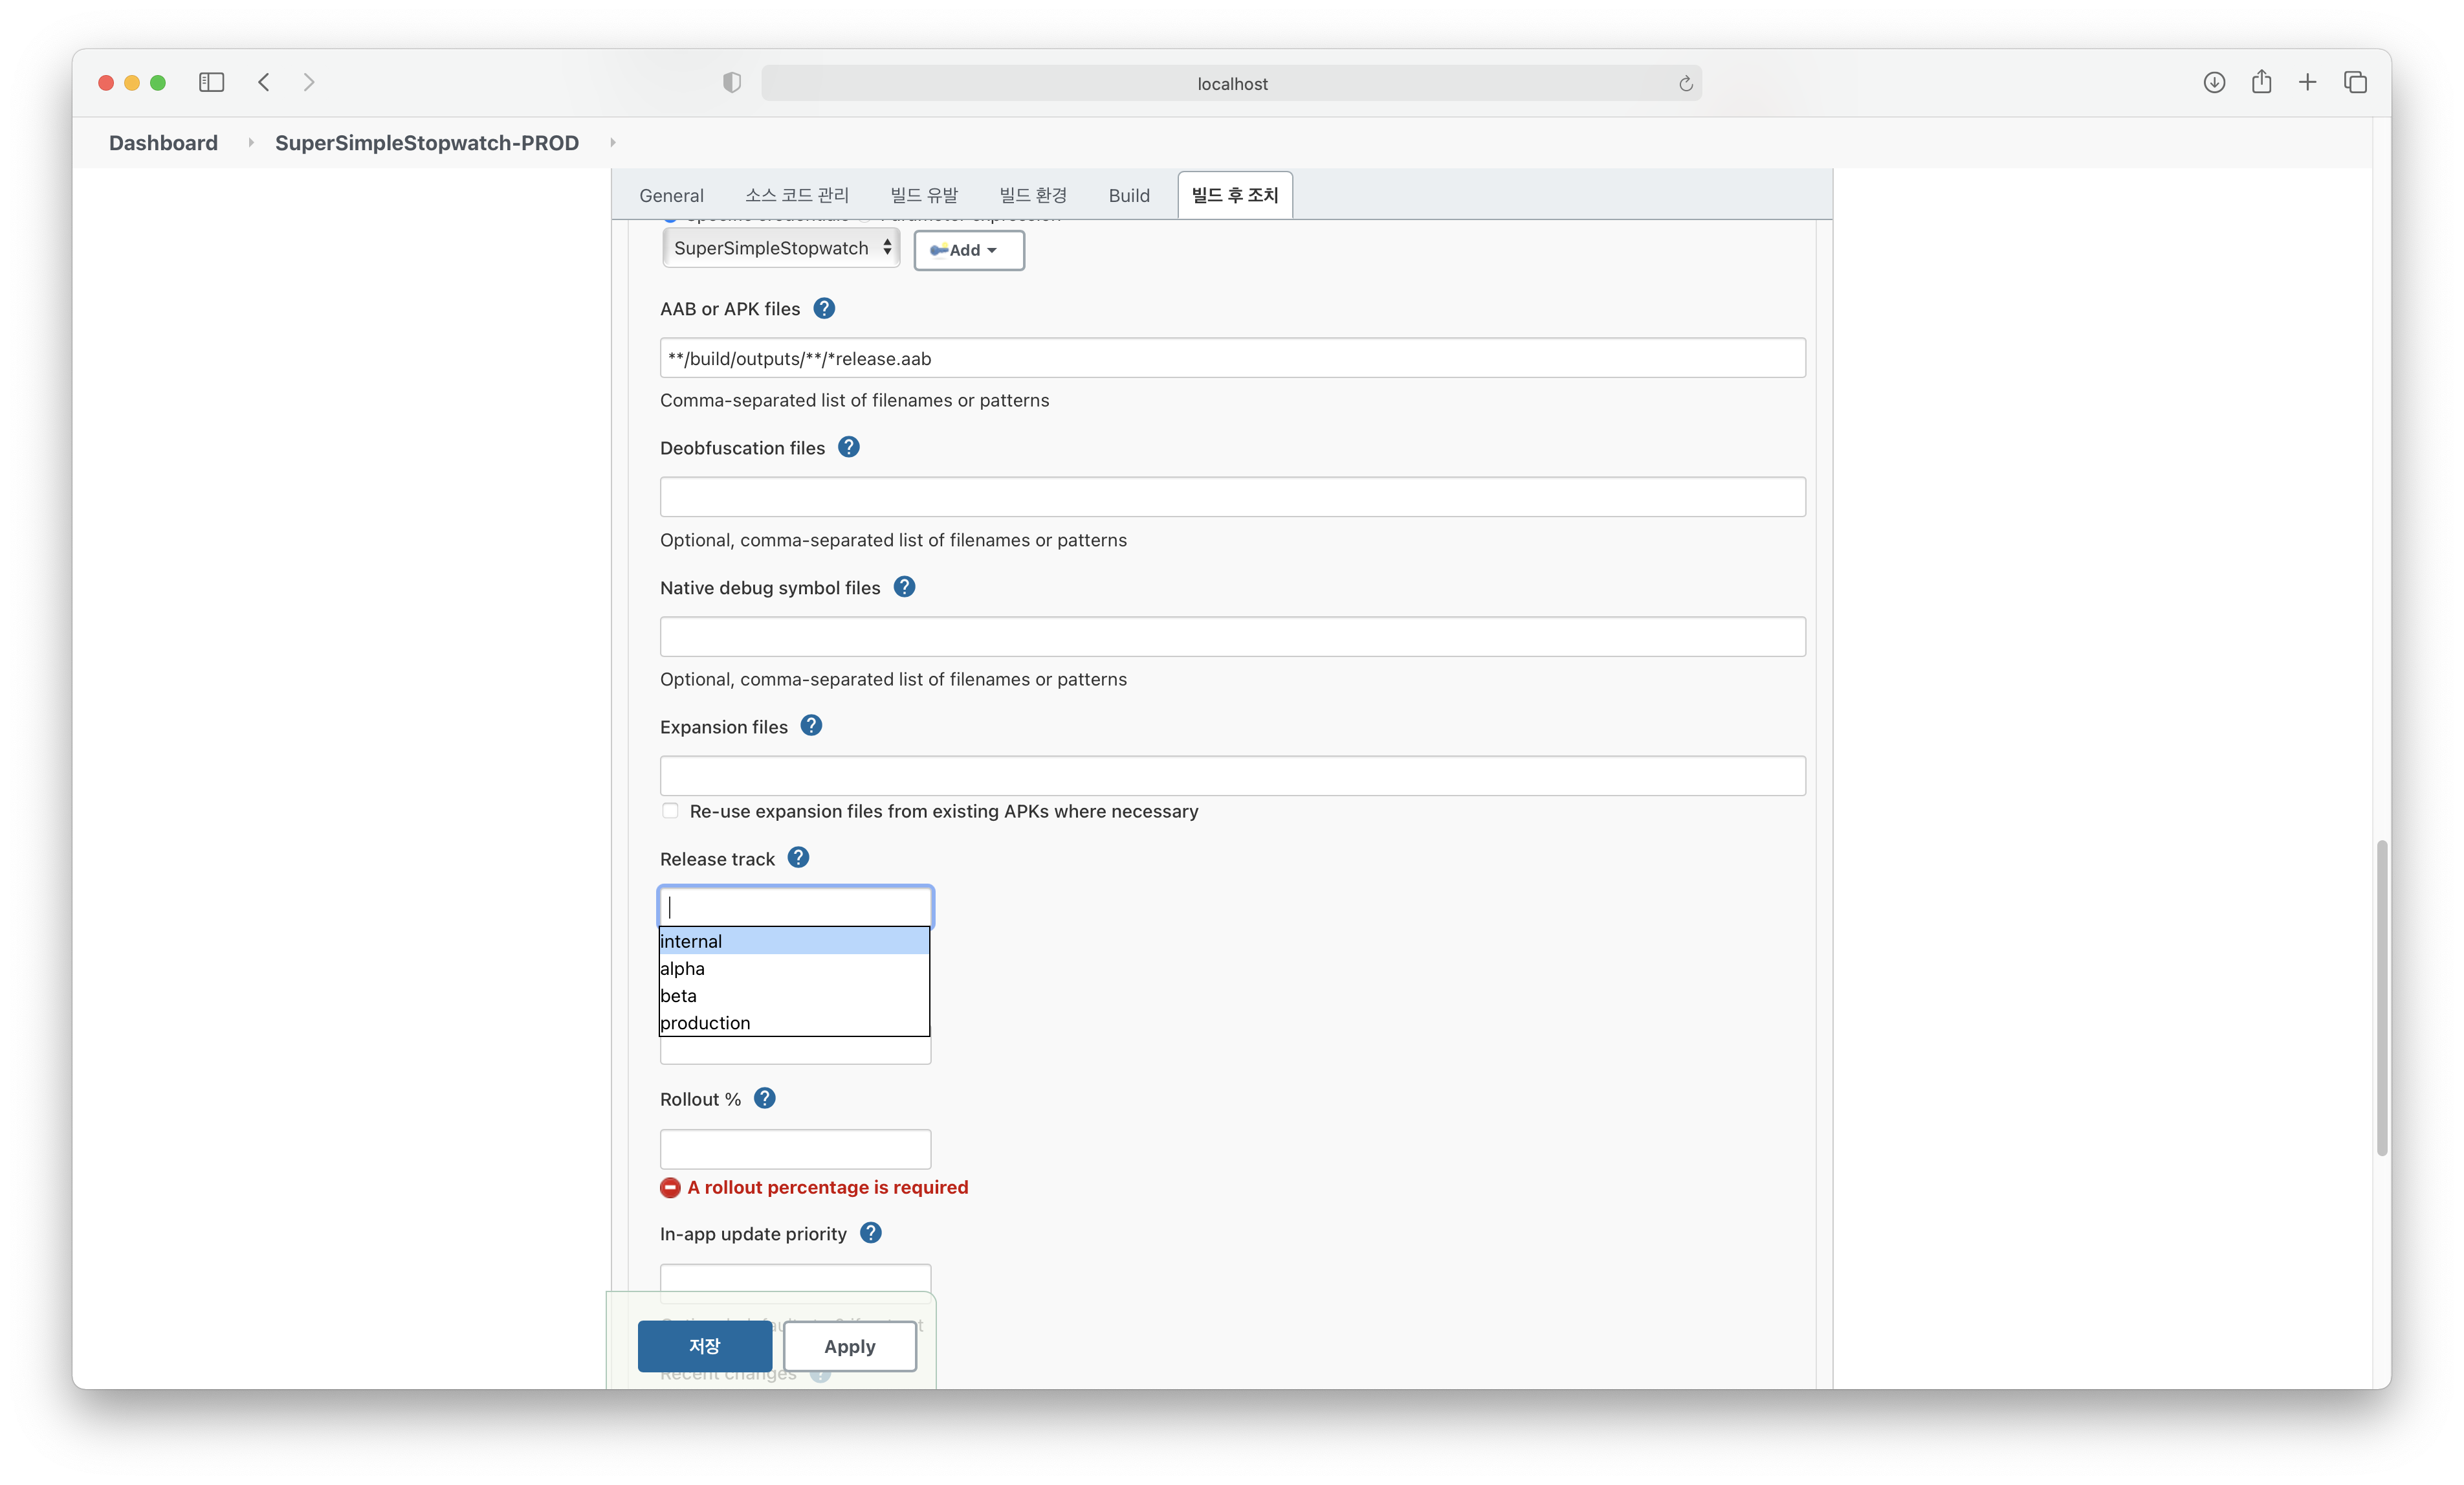Expand the Add credentials dropdown
The image size is (2464, 1485).
coord(968,250)
